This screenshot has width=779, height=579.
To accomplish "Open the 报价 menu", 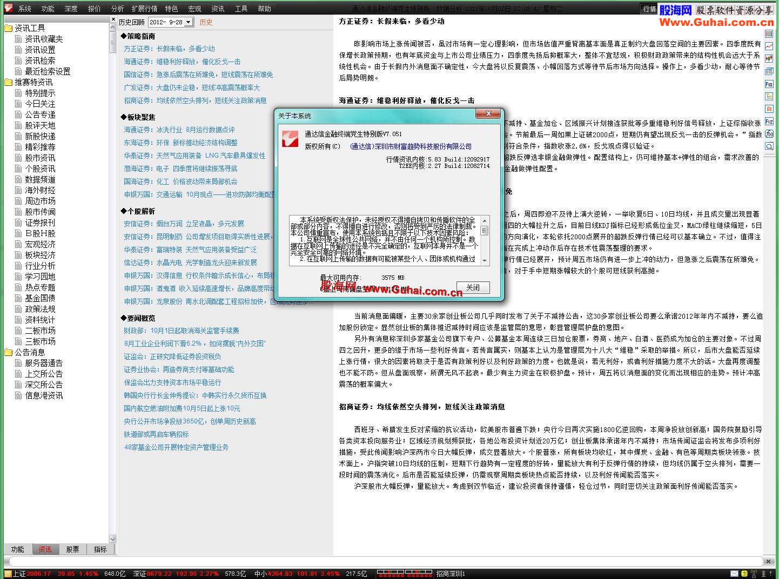I will (x=95, y=9).
